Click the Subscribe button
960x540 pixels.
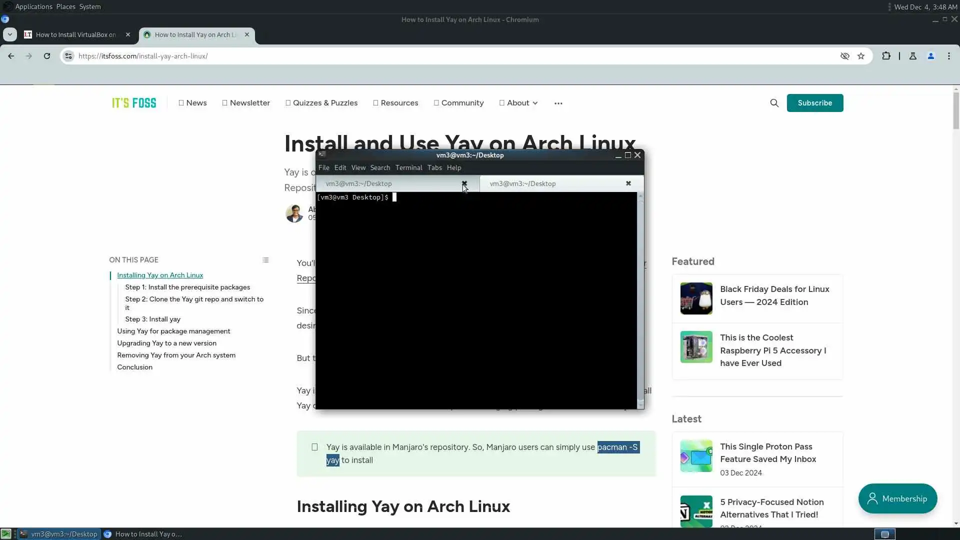click(814, 103)
